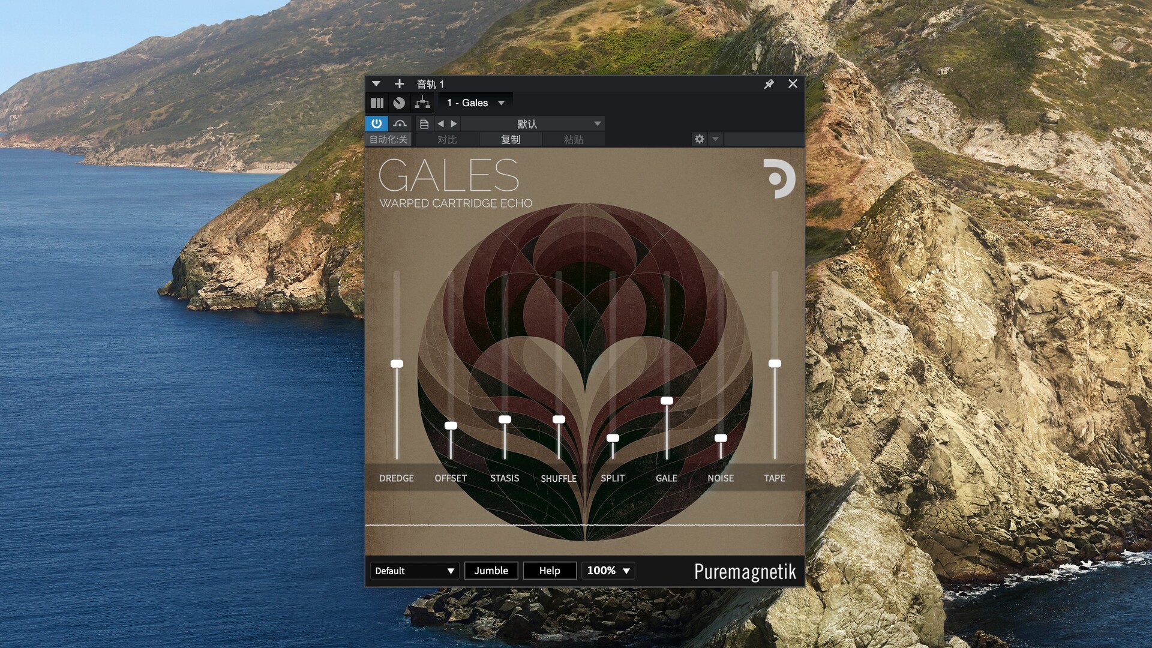Click the Puremagnetik circular logo icon
The height and width of the screenshot is (648, 1152).
[x=779, y=178]
